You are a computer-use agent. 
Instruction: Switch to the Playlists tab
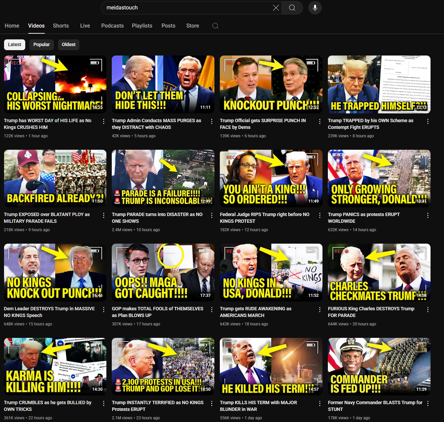click(142, 26)
